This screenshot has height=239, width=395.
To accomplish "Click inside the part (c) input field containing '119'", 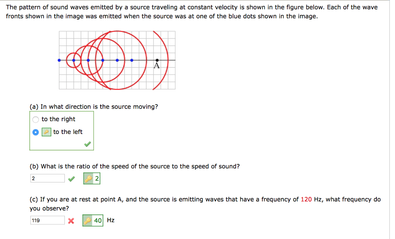I will tap(46, 220).
